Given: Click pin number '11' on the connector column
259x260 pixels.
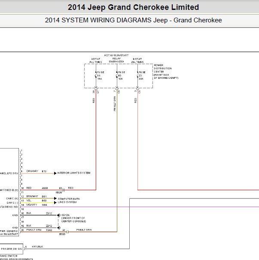Looking at the screenshot, I should pyautogui.click(x=22, y=192).
